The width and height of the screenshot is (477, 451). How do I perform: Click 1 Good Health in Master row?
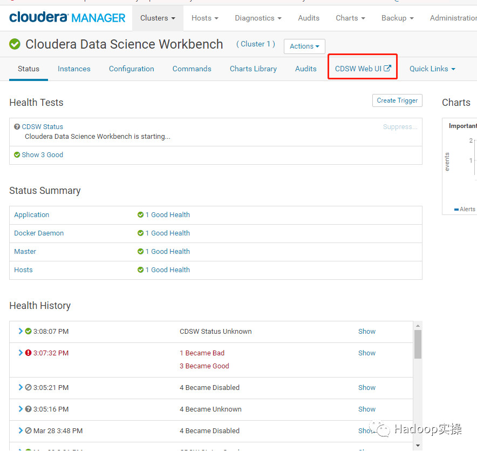pyautogui.click(x=167, y=251)
